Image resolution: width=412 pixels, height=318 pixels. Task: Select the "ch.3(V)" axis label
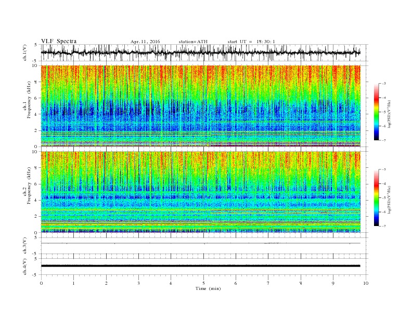click(x=25, y=246)
